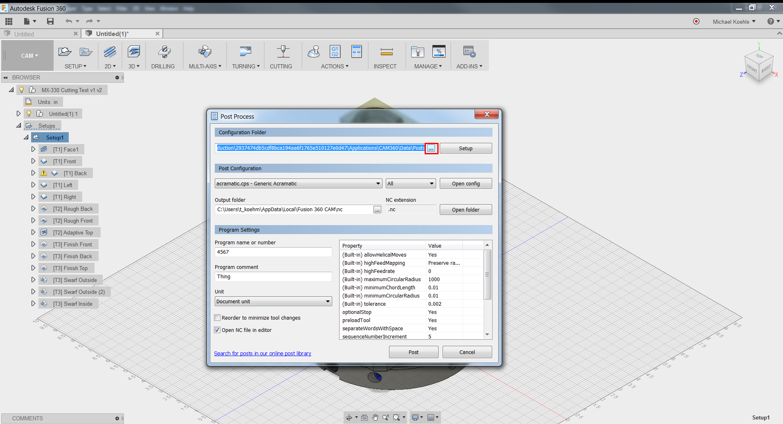This screenshot has width=783, height=424.
Task: Click the New Setup icon in the ribbon
Action: pyautogui.click(x=65, y=52)
